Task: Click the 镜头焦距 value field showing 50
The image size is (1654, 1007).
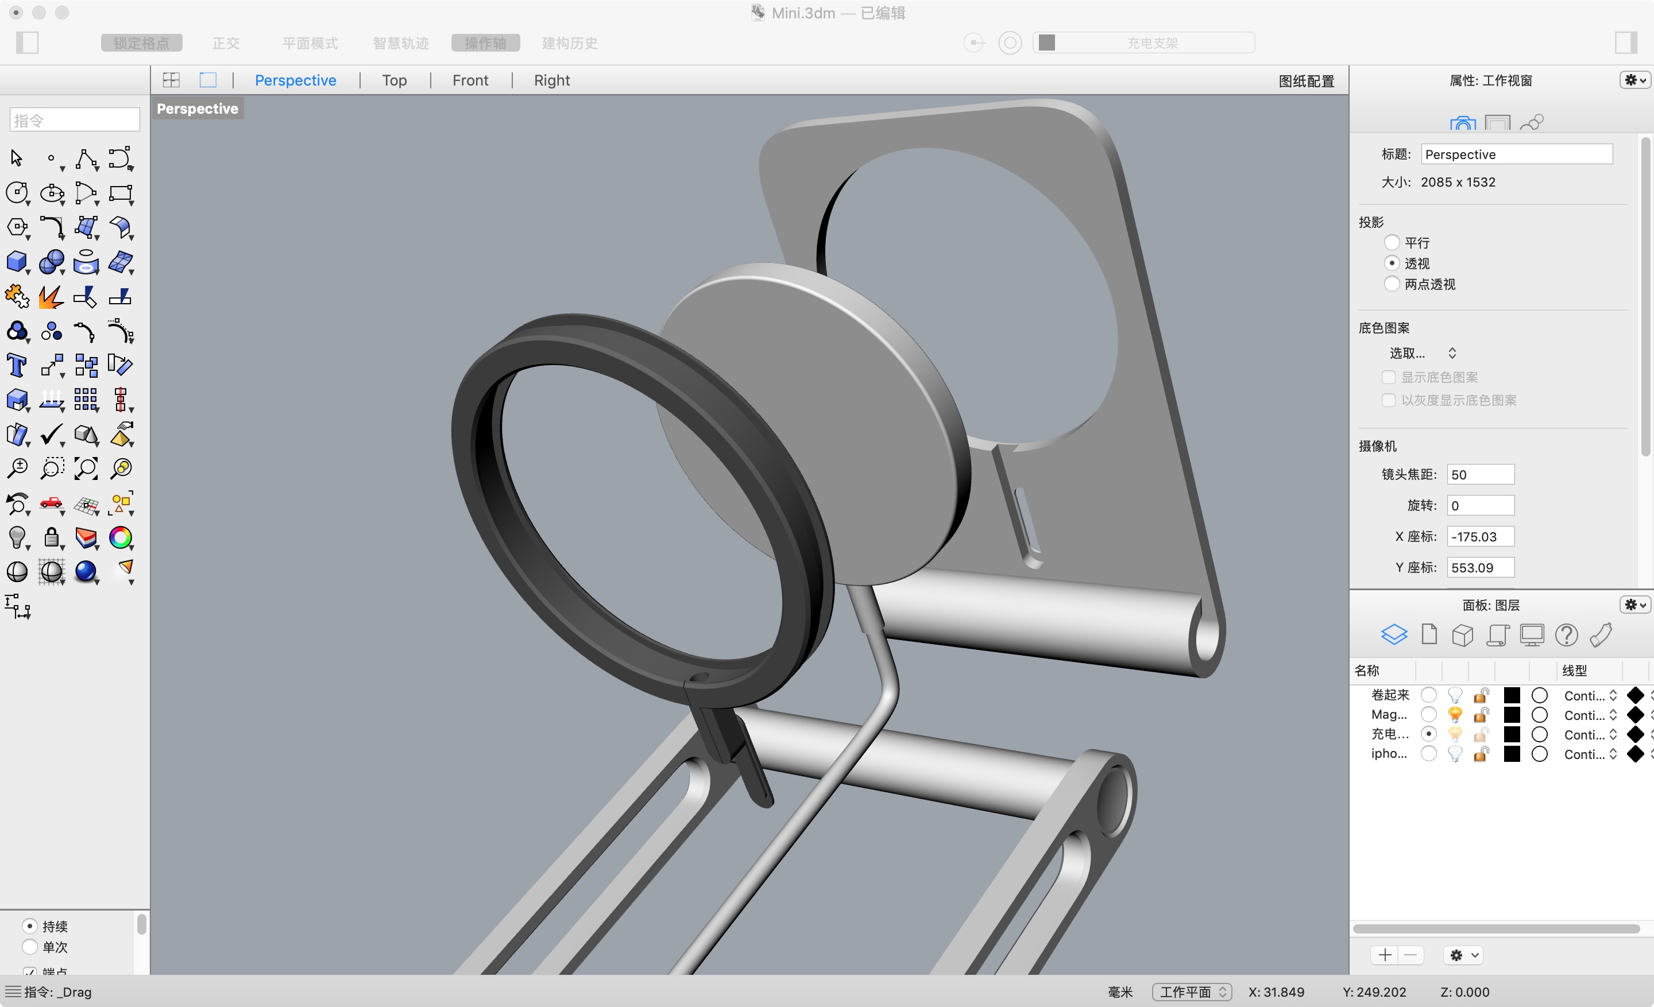Action: coord(1481,474)
